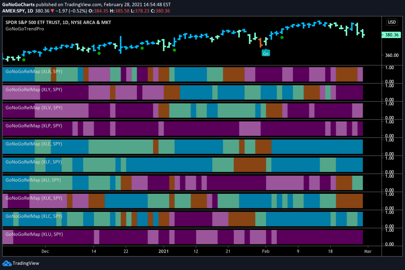Image resolution: width=405 pixels, height=270 pixels.
Task: Click the orange bar on price chart
Action: click(261, 42)
